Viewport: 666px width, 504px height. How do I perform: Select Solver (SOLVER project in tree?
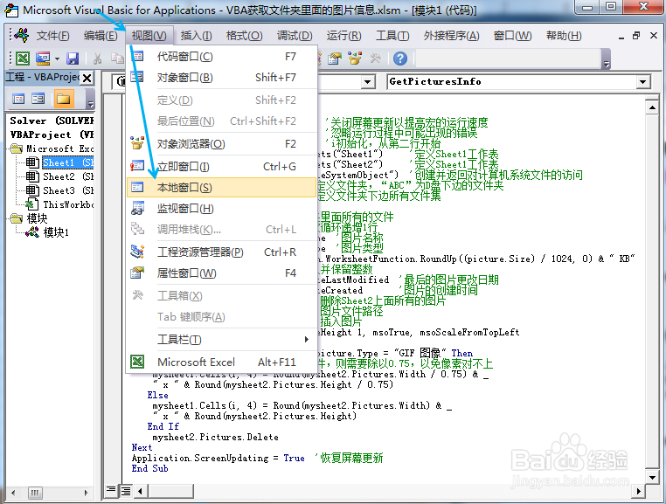(x=52, y=121)
